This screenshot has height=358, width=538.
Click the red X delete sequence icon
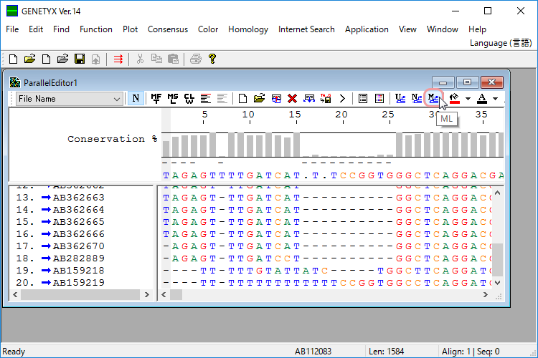[x=293, y=99]
